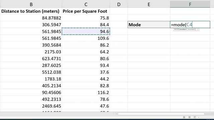Select the cell with value 390.5684
The width and height of the screenshot is (214, 120).
click(31, 45)
